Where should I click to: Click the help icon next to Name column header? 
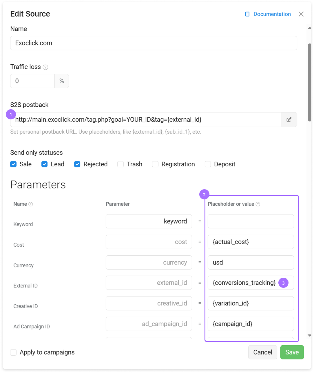(31, 204)
